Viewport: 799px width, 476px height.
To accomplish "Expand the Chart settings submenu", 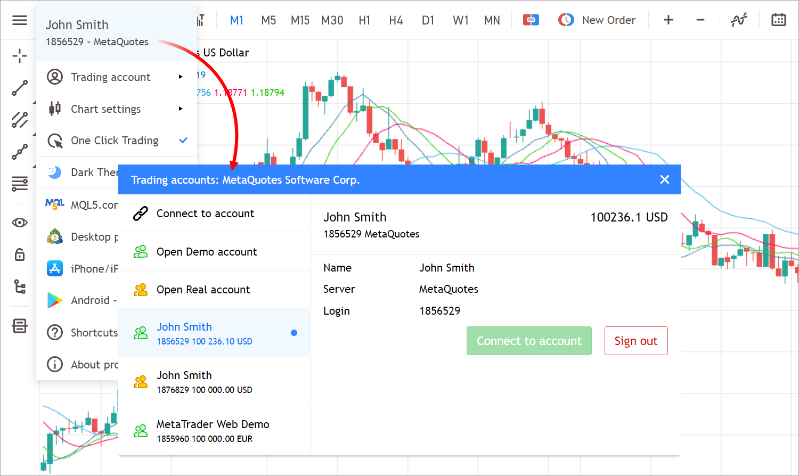I will 105,109.
